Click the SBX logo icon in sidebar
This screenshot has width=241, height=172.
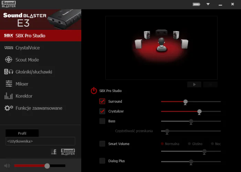[x=9, y=36]
